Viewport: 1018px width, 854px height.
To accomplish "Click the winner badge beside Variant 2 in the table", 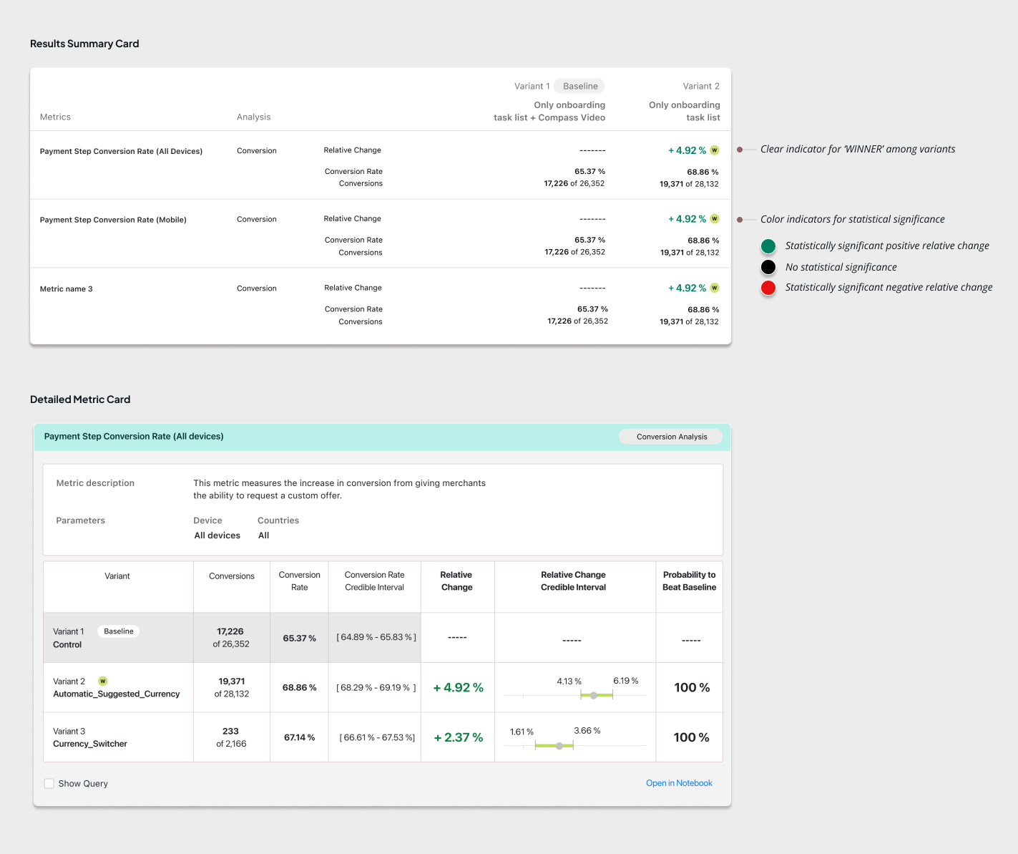I will point(103,681).
